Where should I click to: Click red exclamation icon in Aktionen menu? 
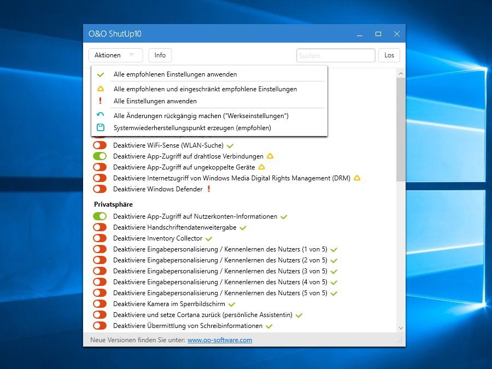(101, 101)
